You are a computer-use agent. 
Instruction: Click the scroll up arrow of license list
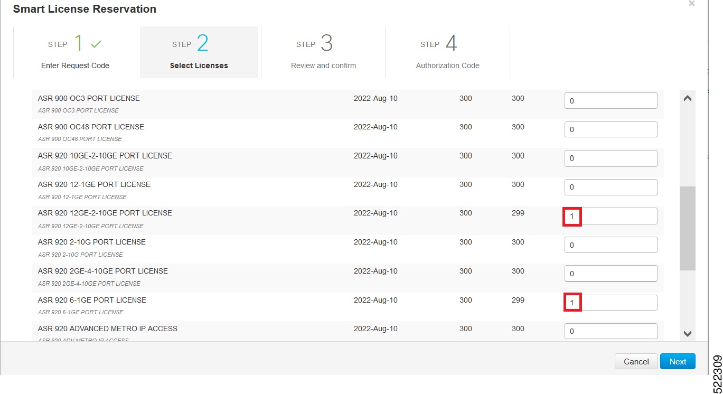(x=687, y=99)
